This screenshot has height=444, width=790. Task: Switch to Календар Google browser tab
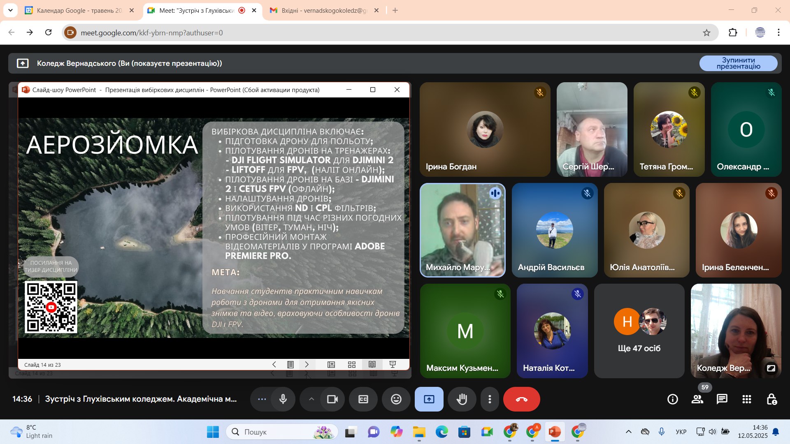tap(80, 11)
